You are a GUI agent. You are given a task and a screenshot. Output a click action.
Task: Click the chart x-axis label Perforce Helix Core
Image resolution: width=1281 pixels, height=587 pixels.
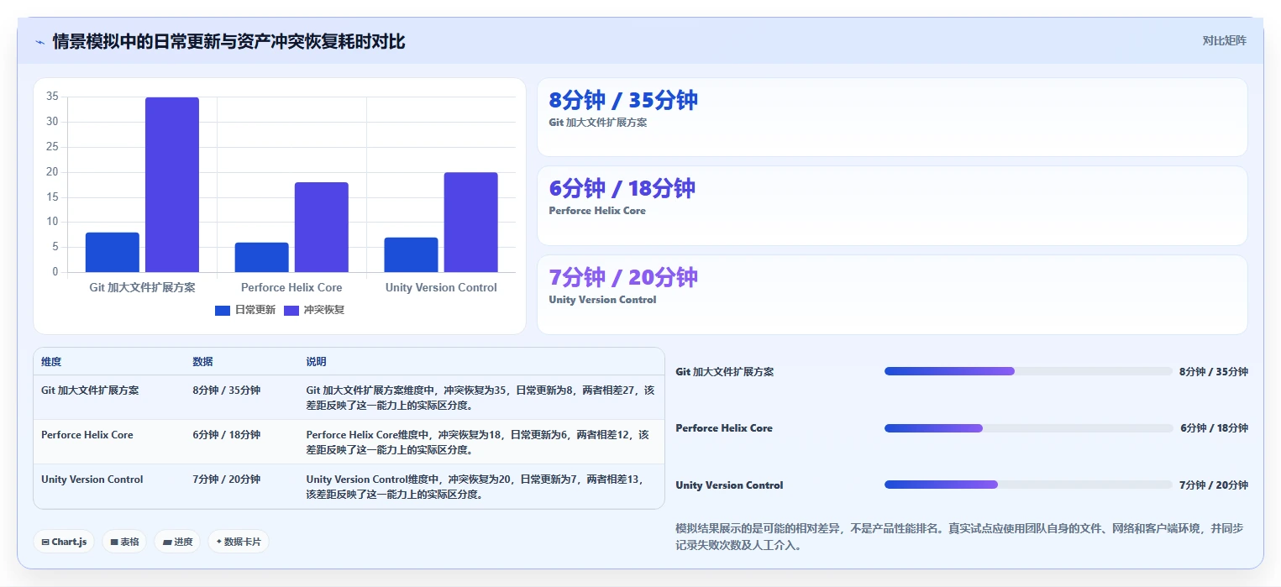291,287
